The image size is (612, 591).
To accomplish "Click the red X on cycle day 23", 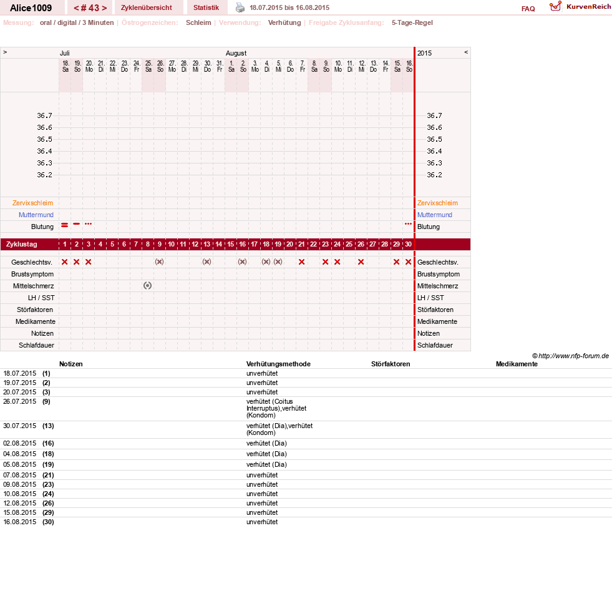I will tap(325, 262).
